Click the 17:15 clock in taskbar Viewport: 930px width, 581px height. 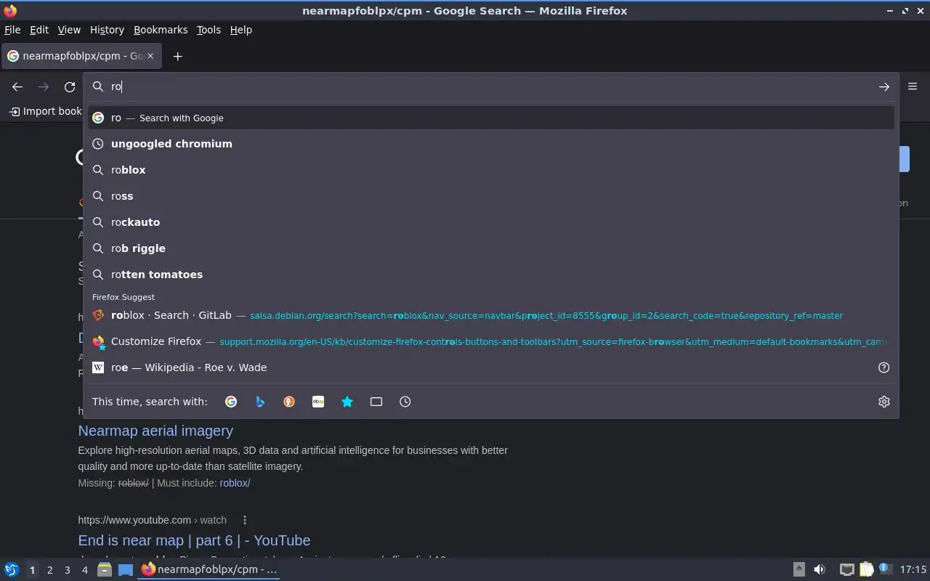[913, 569]
